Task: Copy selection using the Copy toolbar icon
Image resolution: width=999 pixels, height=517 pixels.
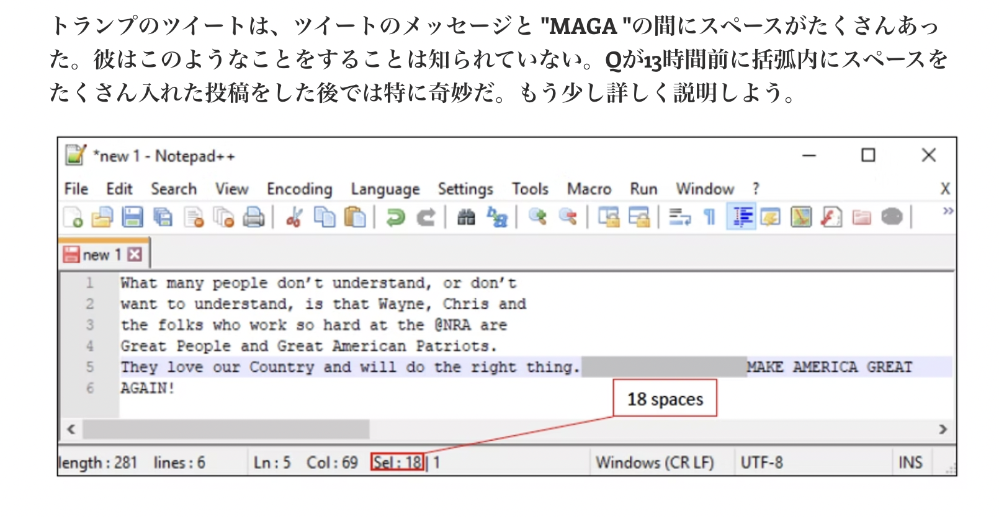Action: pyautogui.click(x=325, y=217)
